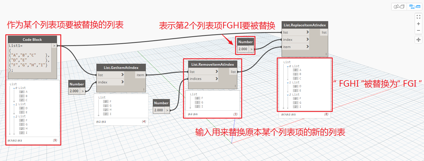Click the 'list' output port of RemoveItemAtIndex
This screenshot has height=161, width=424.
point(233,72)
